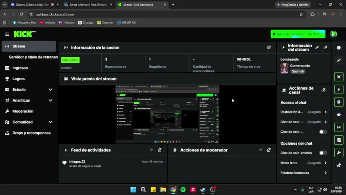Screen dimensions: 346x195
Task: Open the Palabras baneadas chevron
Action: pos(325,173)
